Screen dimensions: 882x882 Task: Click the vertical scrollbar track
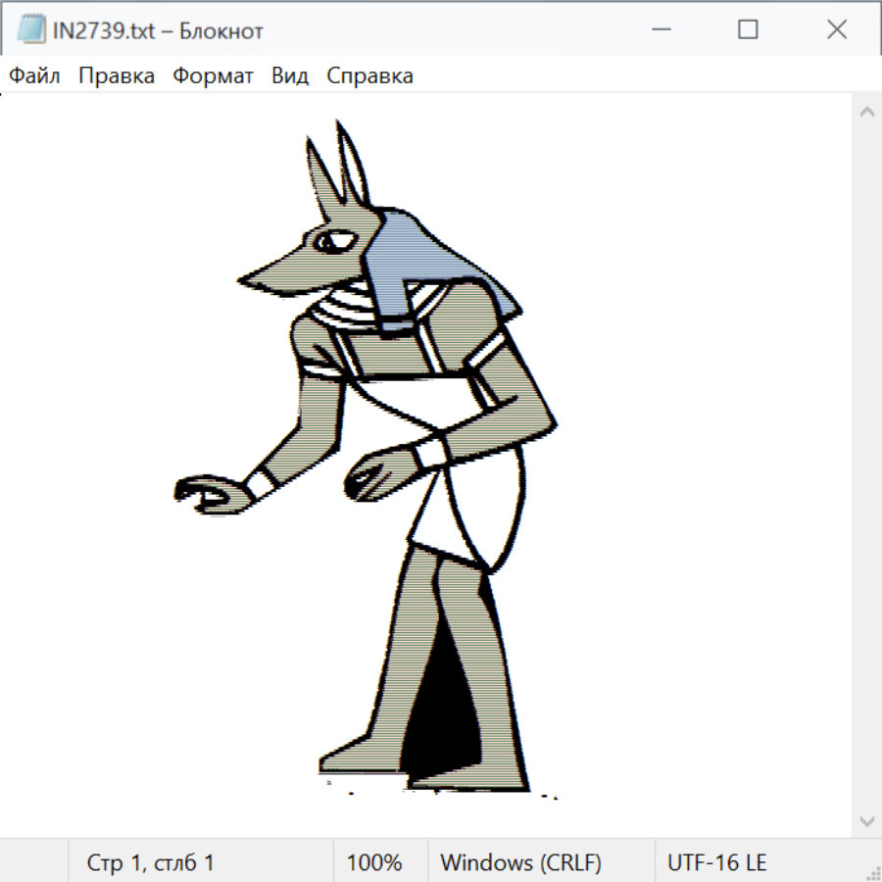click(x=866, y=465)
